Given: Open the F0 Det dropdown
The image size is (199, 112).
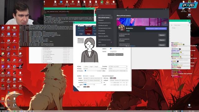Looking at the screenshot, I should 93,69.
